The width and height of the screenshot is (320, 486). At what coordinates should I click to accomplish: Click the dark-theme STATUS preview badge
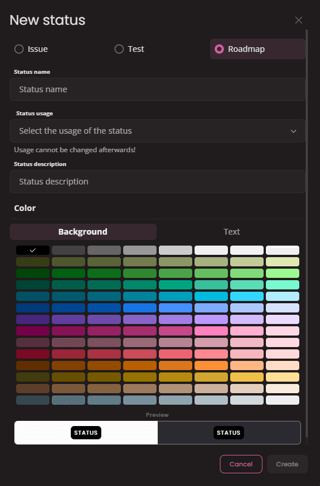228,433
